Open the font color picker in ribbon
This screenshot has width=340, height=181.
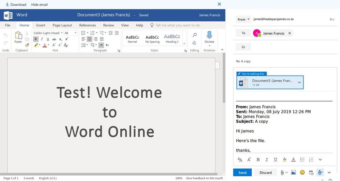(48, 45)
